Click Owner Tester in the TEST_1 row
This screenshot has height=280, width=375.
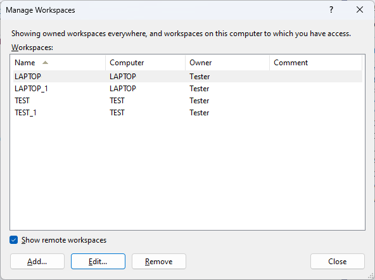coord(200,113)
